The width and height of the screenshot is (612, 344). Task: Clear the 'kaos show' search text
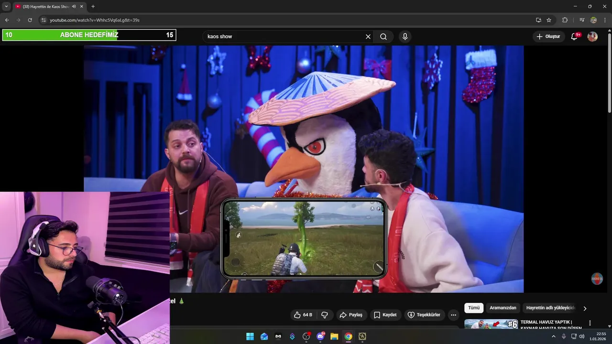(x=368, y=37)
